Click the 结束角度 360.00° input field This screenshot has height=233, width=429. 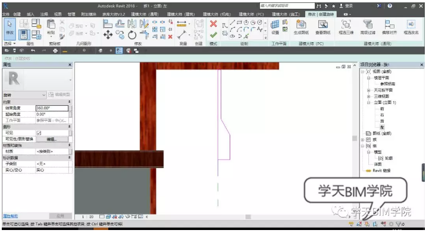[52, 108]
